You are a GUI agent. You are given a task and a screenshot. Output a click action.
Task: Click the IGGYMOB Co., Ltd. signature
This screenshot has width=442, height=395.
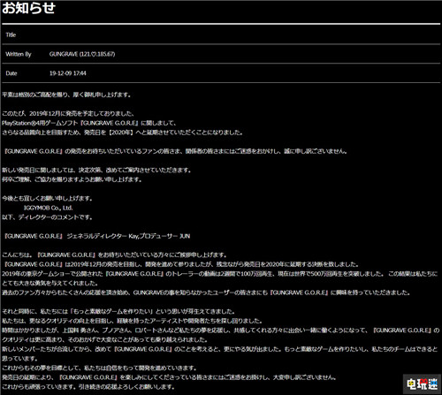click(x=48, y=208)
